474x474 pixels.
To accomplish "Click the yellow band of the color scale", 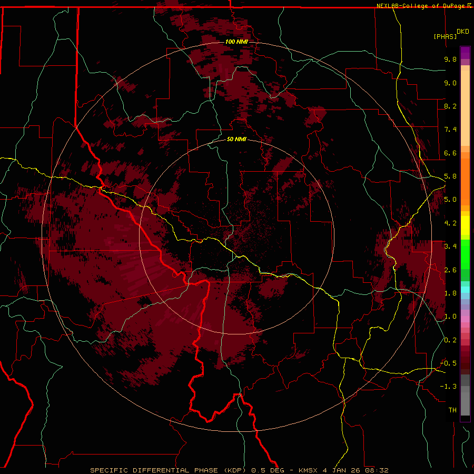I will point(465,225).
